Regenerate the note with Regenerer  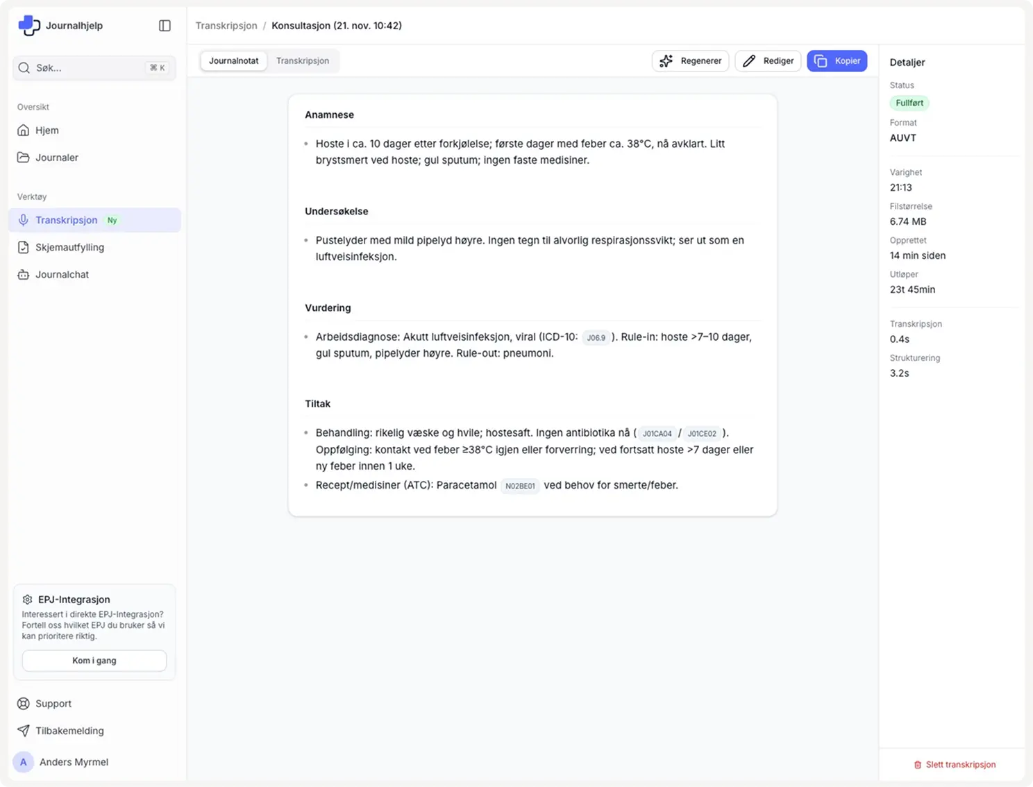click(690, 61)
